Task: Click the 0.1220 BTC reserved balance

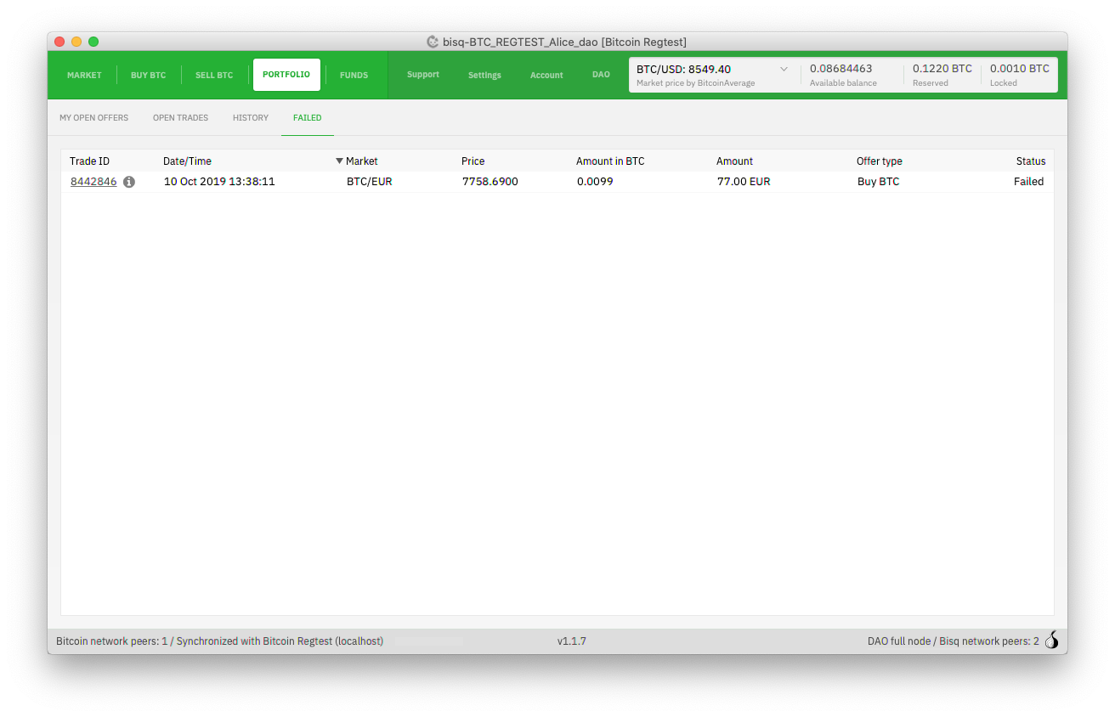Action: 942,69
